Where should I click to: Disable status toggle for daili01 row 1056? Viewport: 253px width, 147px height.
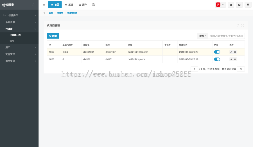coord(217,59)
